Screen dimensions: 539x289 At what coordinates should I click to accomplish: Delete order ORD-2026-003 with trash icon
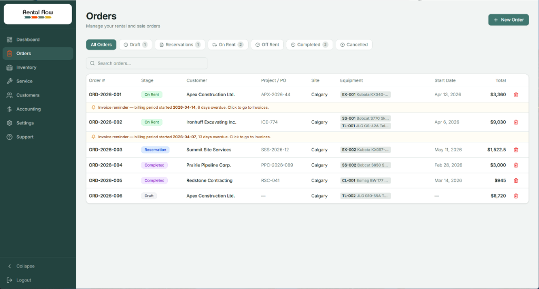[x=516, y=150]
